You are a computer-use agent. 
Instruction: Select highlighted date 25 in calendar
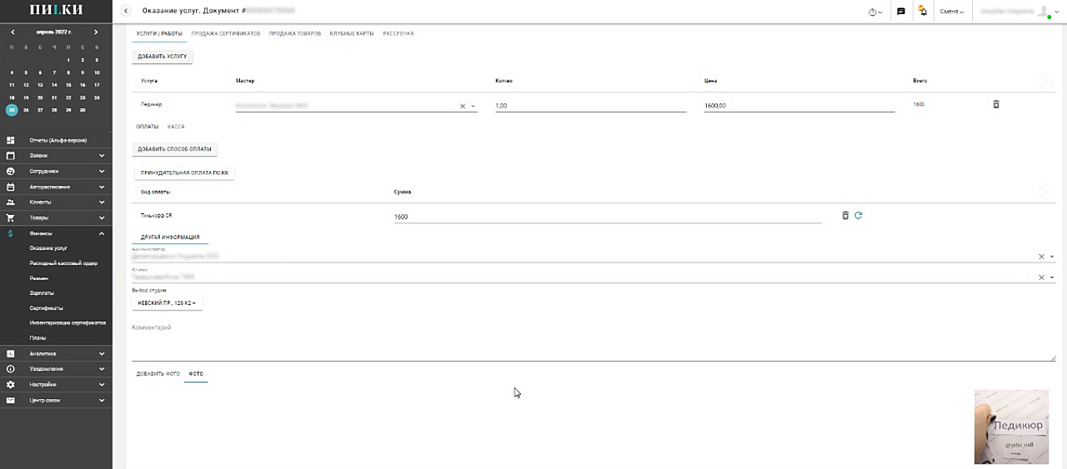pyautogui.click(x=12, y=110)
